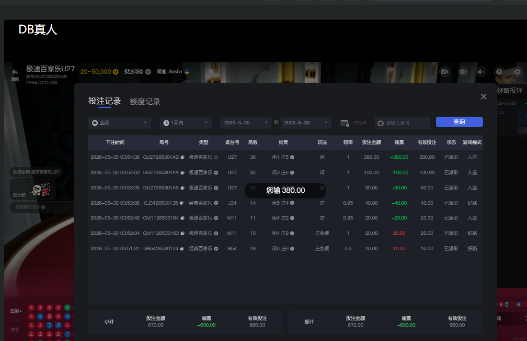Click the blue 查询 button
Screen dimensions: 527x341
click(459, 122)
